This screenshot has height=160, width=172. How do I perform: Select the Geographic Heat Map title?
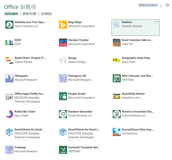pyautogui.click(x=136, y=58)
